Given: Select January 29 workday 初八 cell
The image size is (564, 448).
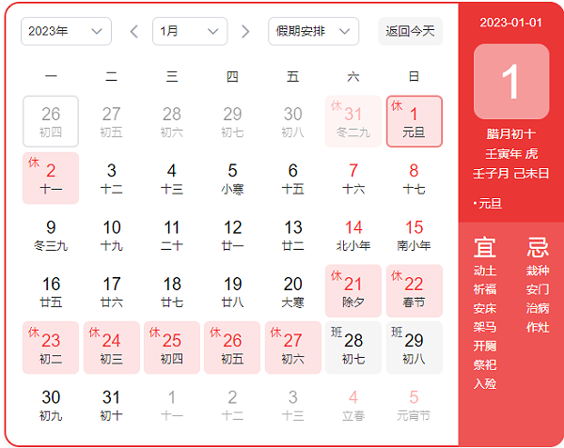Looking at the screenshot, I should (x=414, y=347).
